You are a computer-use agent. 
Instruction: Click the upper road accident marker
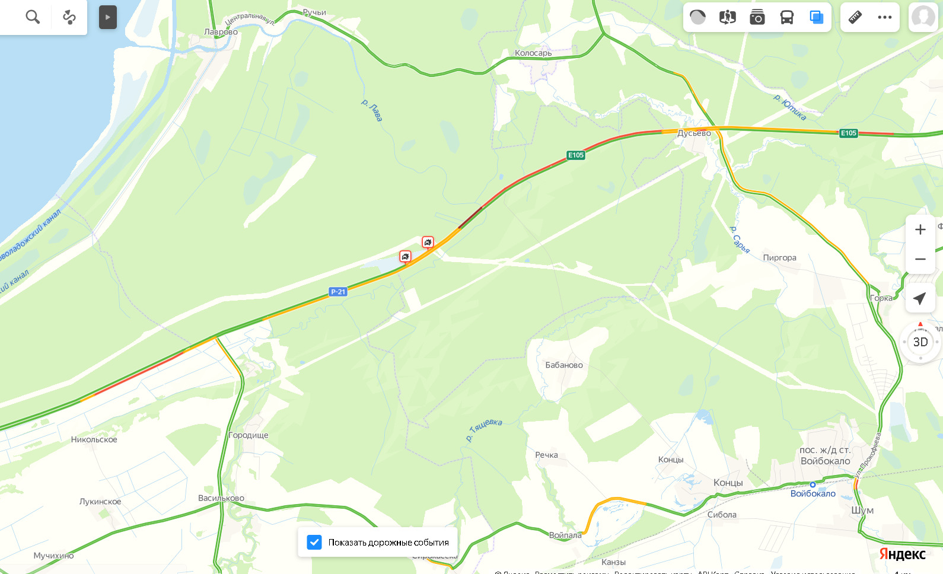tap(428, 242)
